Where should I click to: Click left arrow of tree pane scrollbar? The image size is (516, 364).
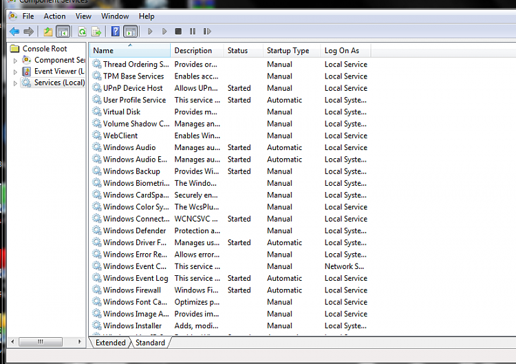pyautogui.click(x=12, y=341)
